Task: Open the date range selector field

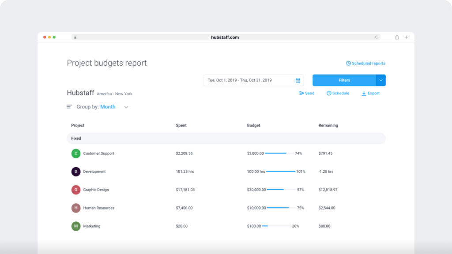Action: pyautogui.click(x=247, y=80)
